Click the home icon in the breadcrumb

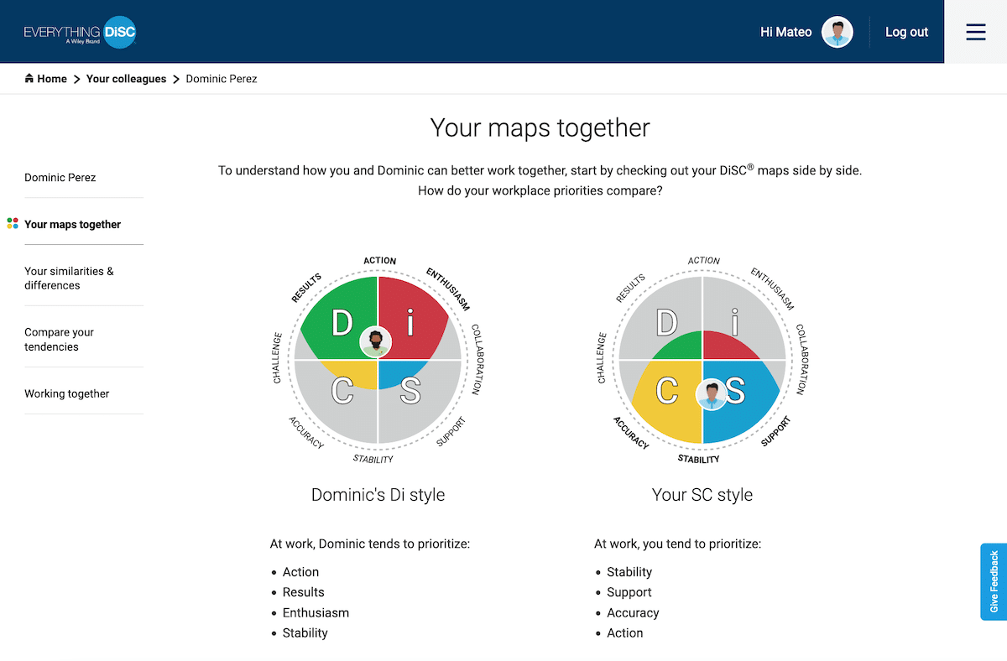29,79
